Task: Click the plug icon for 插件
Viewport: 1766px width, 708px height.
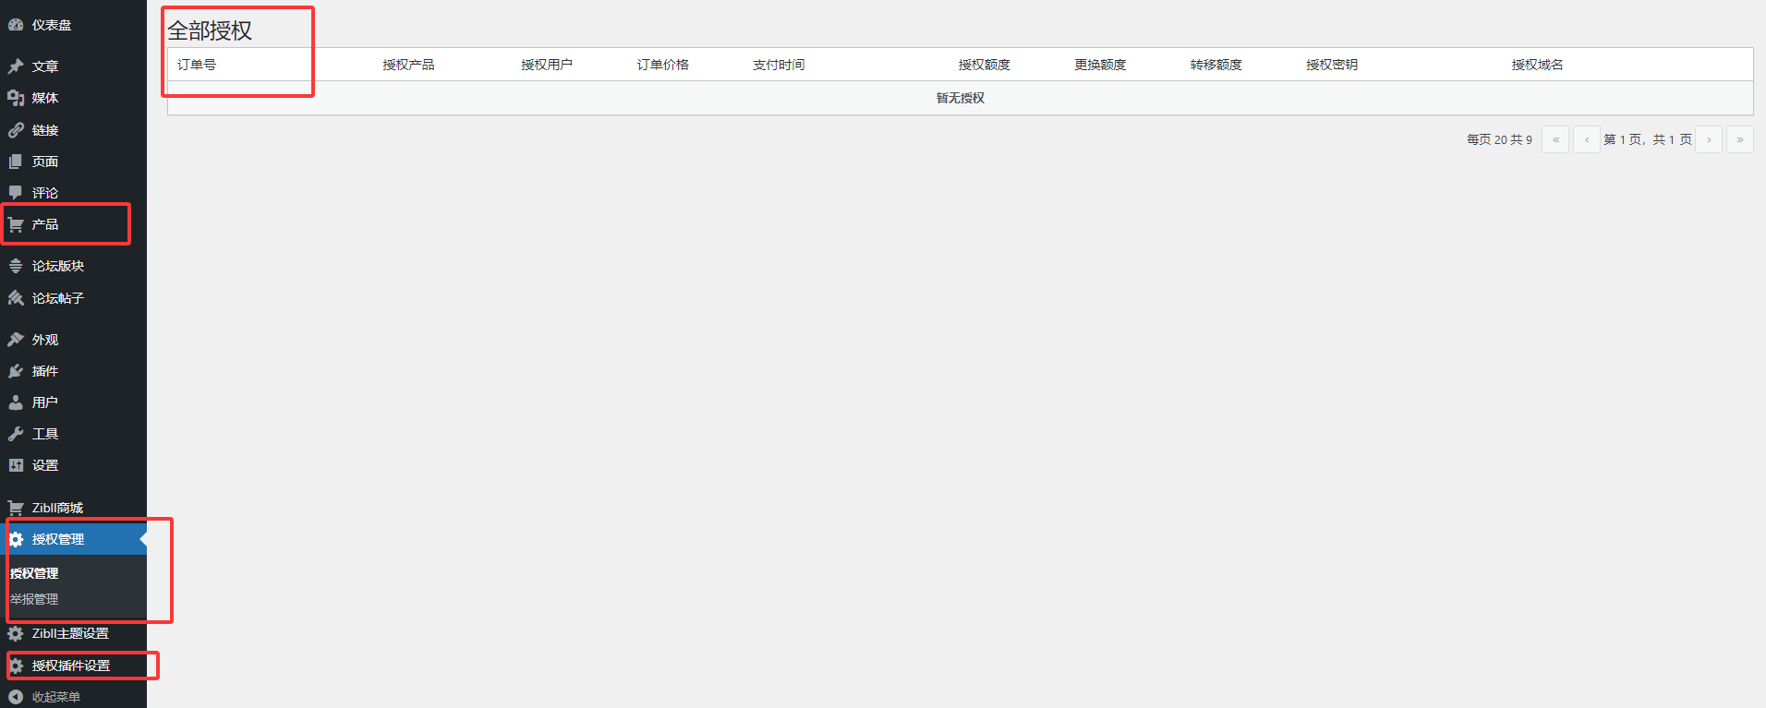Action: pyautogui.click(x=16, y=371)
